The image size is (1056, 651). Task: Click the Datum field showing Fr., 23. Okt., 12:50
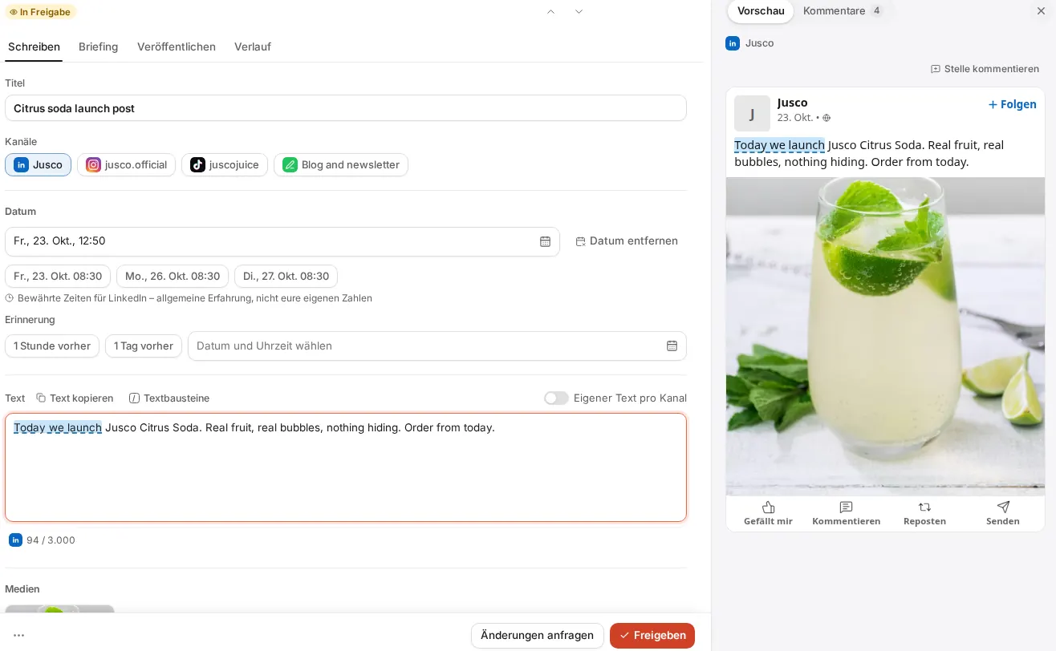pos(282,241)
